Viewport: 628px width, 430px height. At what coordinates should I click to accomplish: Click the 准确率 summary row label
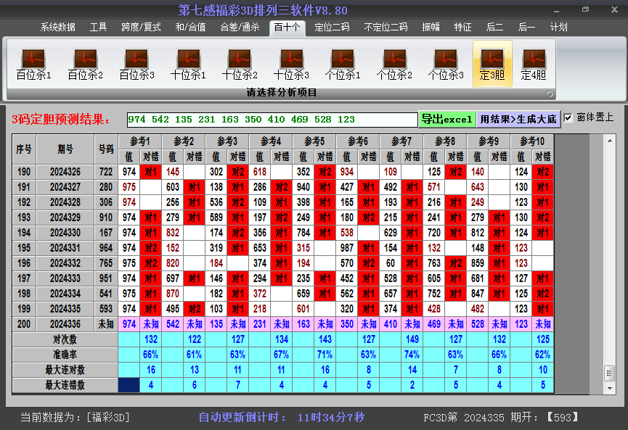tap(65, 355)
